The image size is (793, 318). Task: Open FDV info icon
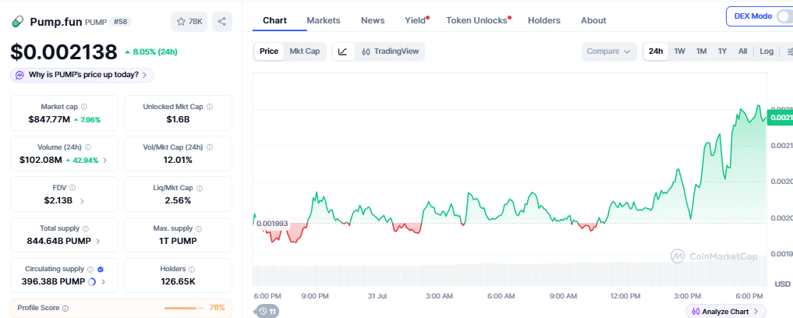tap(73, 188)
